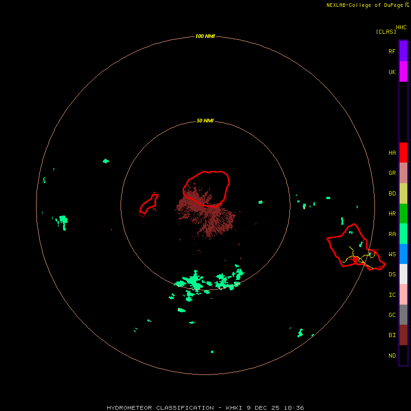Select the GR pink-brown legend swatch
The image size is (411, 411).
tap(403, 173)
